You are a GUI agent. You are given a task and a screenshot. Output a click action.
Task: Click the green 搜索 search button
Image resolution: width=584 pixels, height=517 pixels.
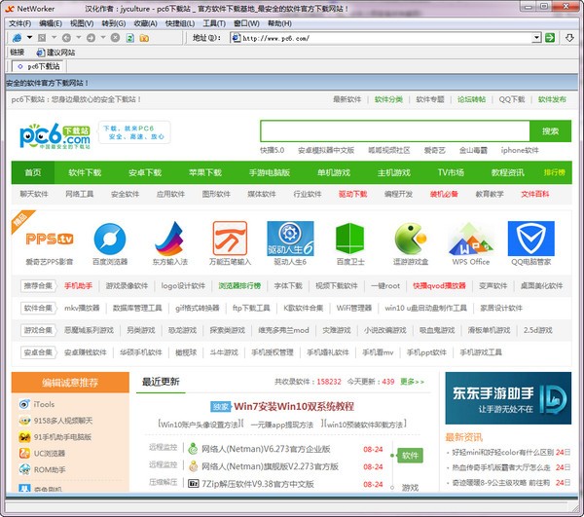tap(550, 131)
